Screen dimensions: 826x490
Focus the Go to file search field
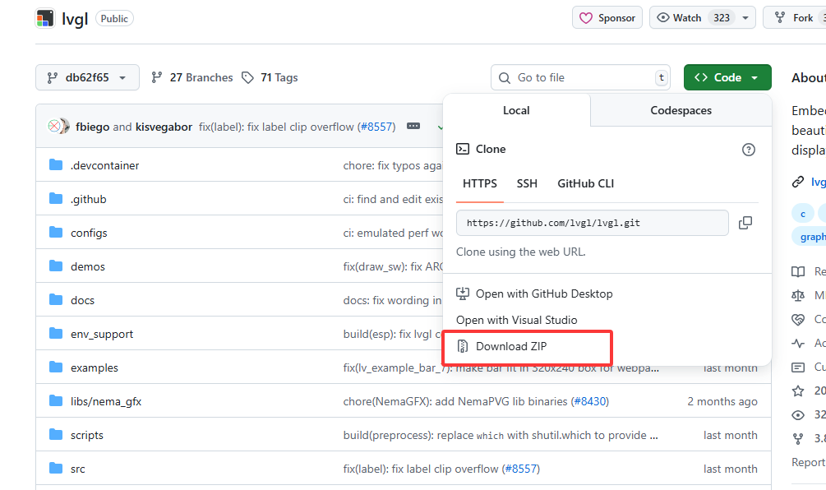[x=580, y=77]
